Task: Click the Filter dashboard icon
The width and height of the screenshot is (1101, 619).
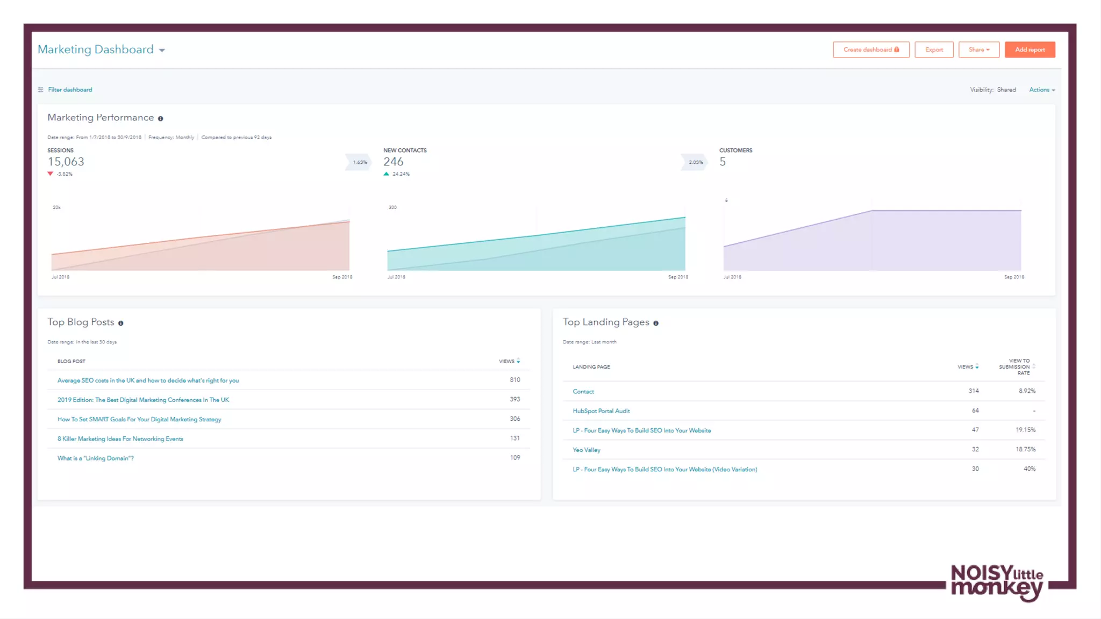Action: click(x=40, y=90)
